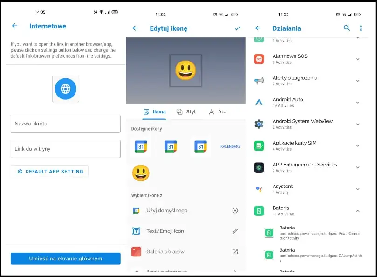
Task: Confirm icon edit with the checkmark
Action: [237, 28]
